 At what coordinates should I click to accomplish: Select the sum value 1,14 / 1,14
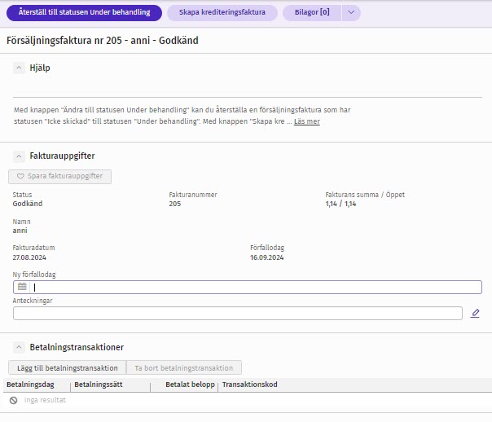tap(340, 204)
